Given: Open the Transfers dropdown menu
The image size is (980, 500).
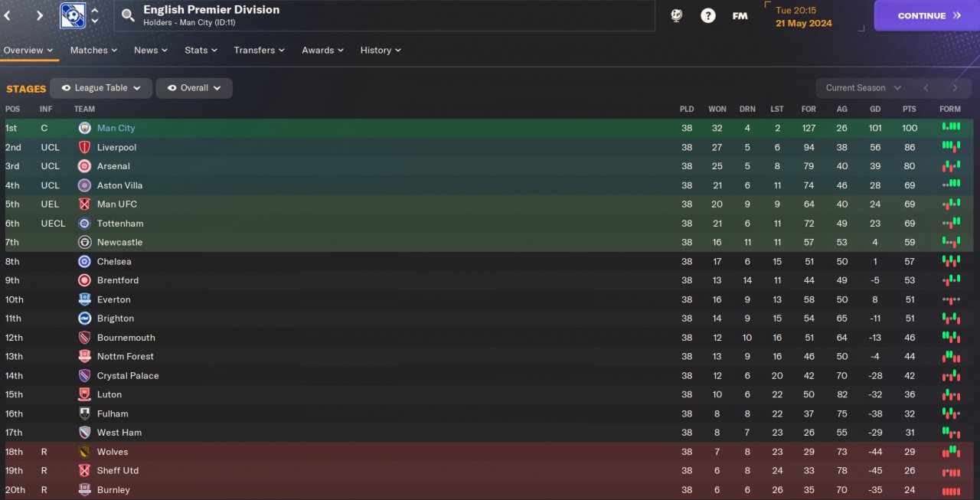Looking at the screenshot, I should [259, 50].
